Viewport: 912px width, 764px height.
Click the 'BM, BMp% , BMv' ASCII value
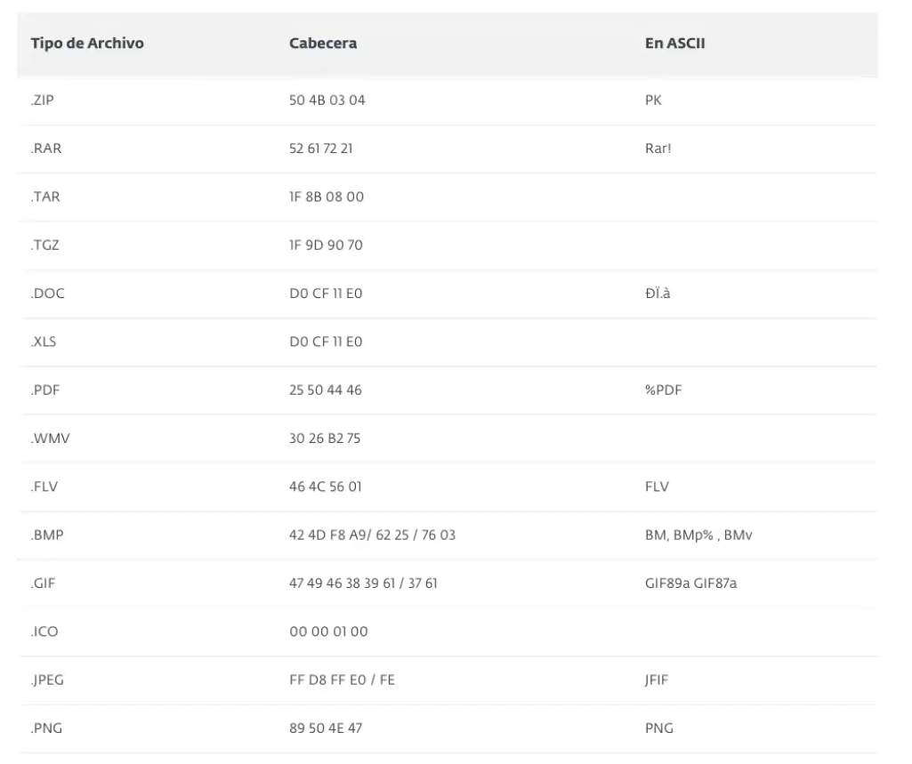(698, 535)
